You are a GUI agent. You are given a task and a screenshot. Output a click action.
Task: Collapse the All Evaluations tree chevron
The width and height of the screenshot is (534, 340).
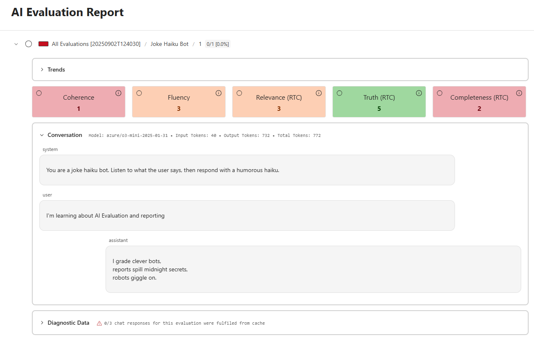tap(16, 44)
